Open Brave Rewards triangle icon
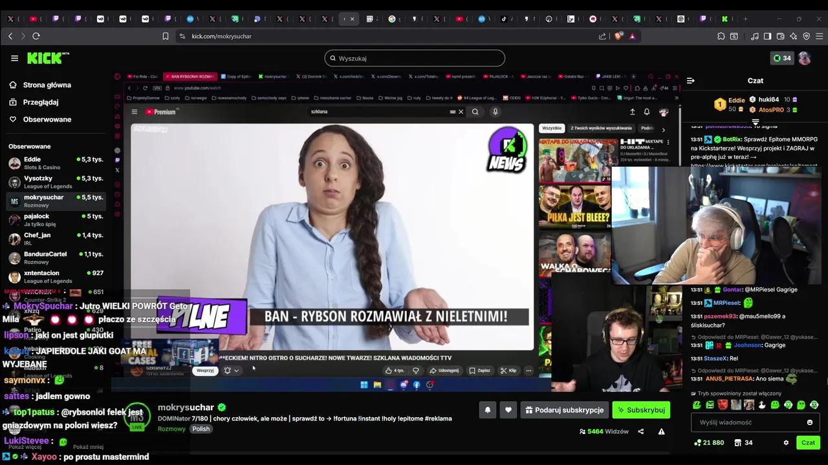 (x=632, y=36)
